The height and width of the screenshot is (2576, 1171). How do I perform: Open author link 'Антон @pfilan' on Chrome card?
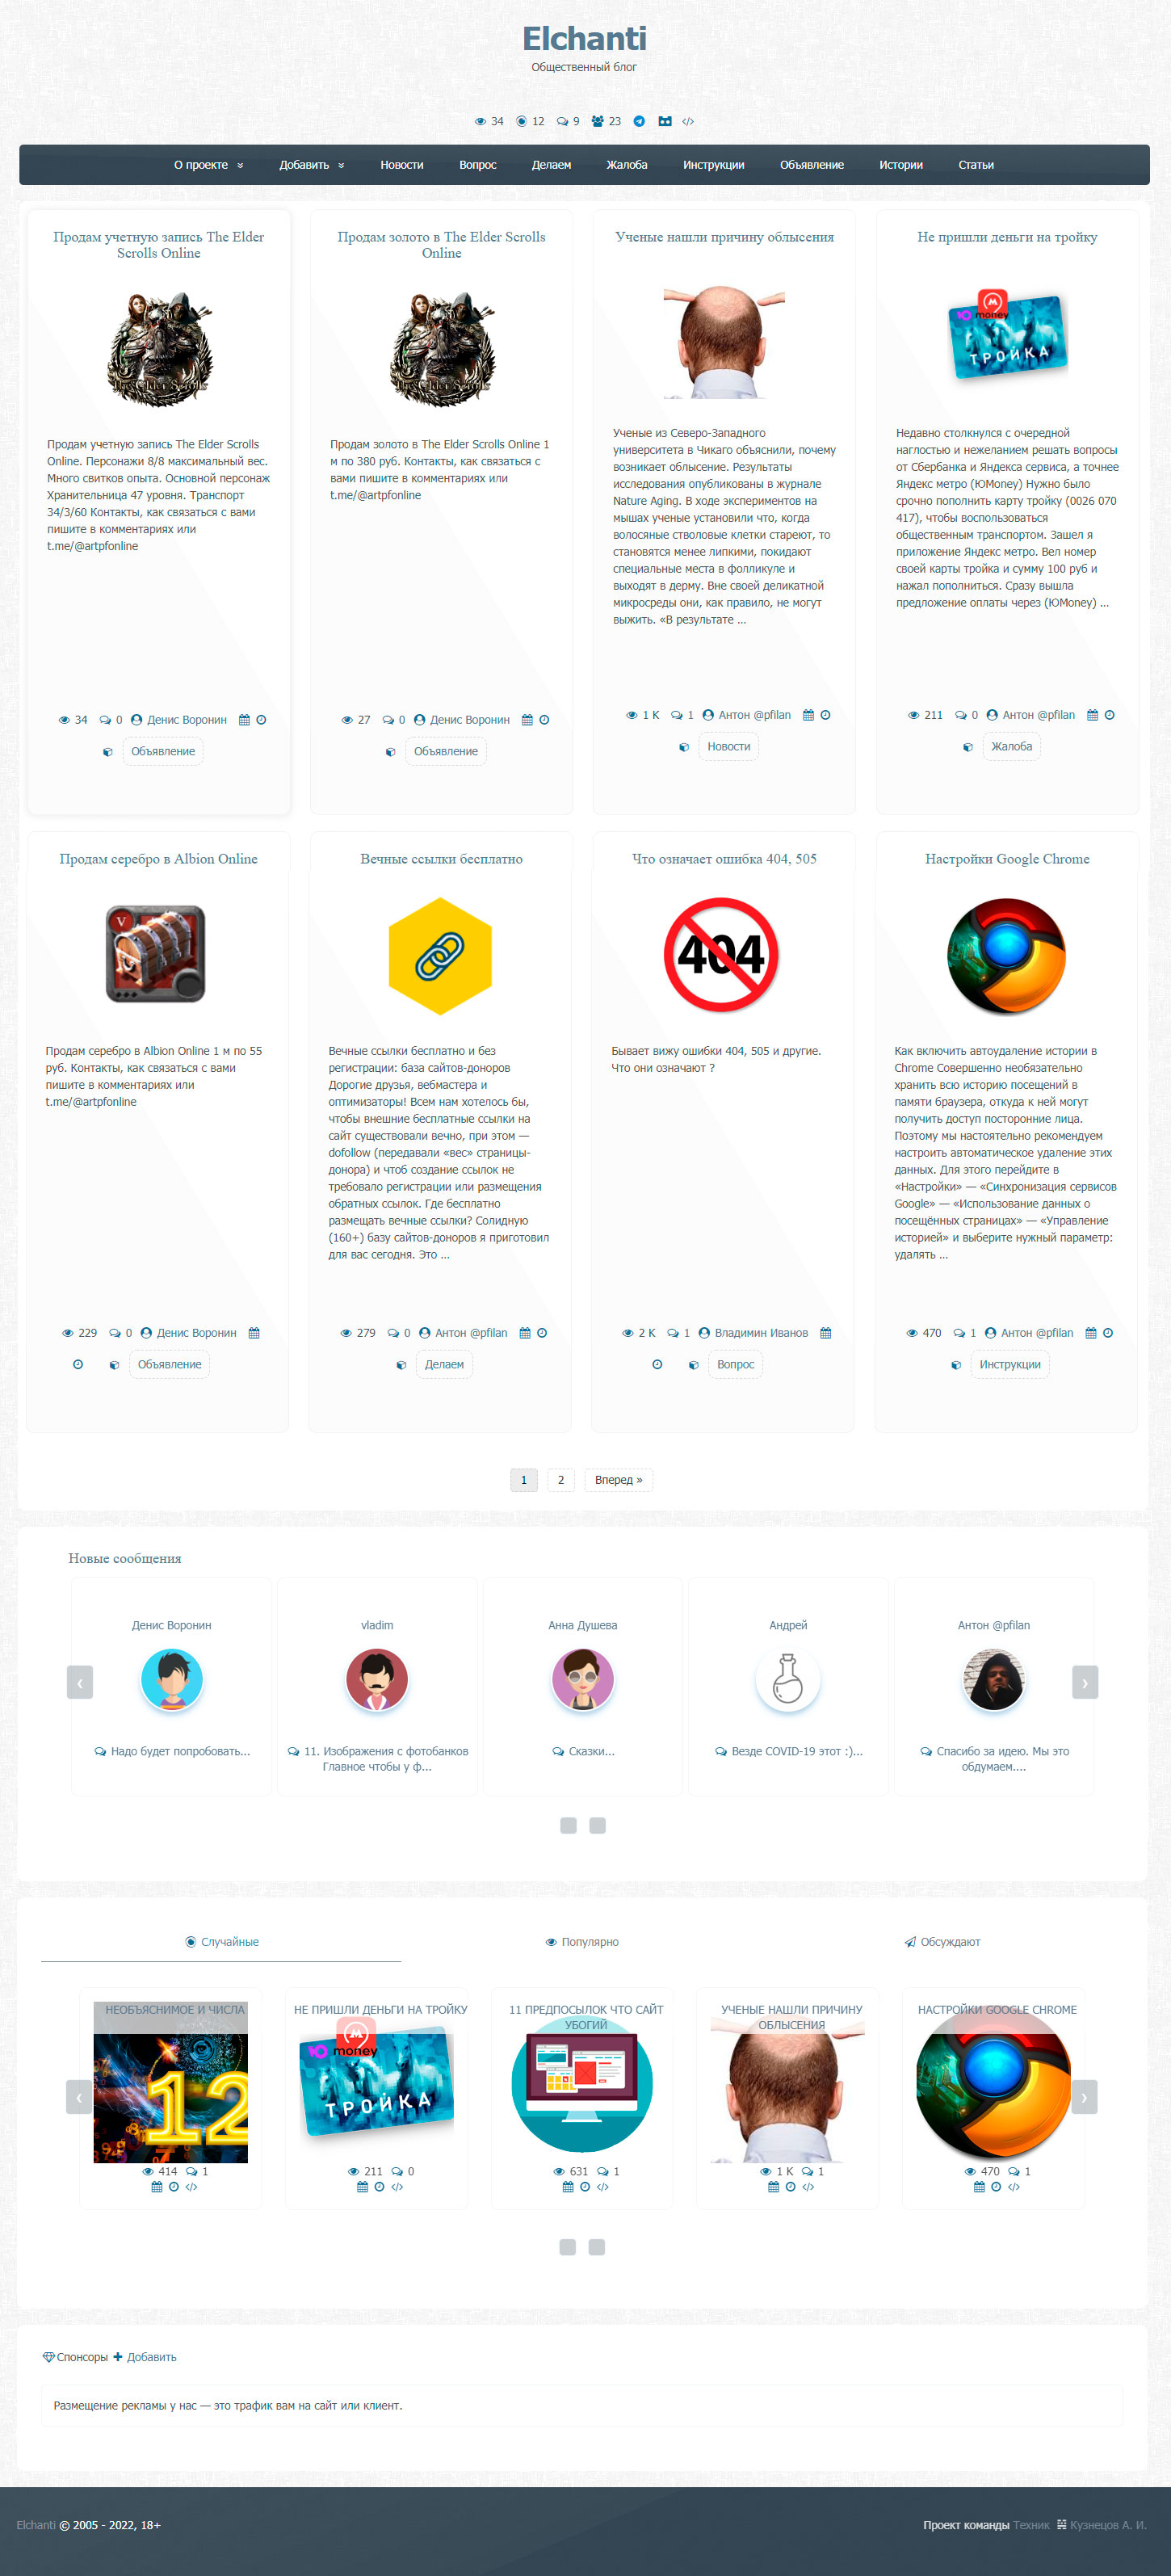(1037, 1333)
